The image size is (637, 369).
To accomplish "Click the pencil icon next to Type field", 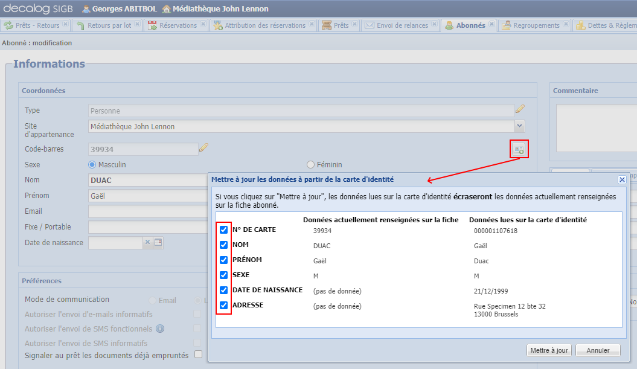I will point(519,110).
